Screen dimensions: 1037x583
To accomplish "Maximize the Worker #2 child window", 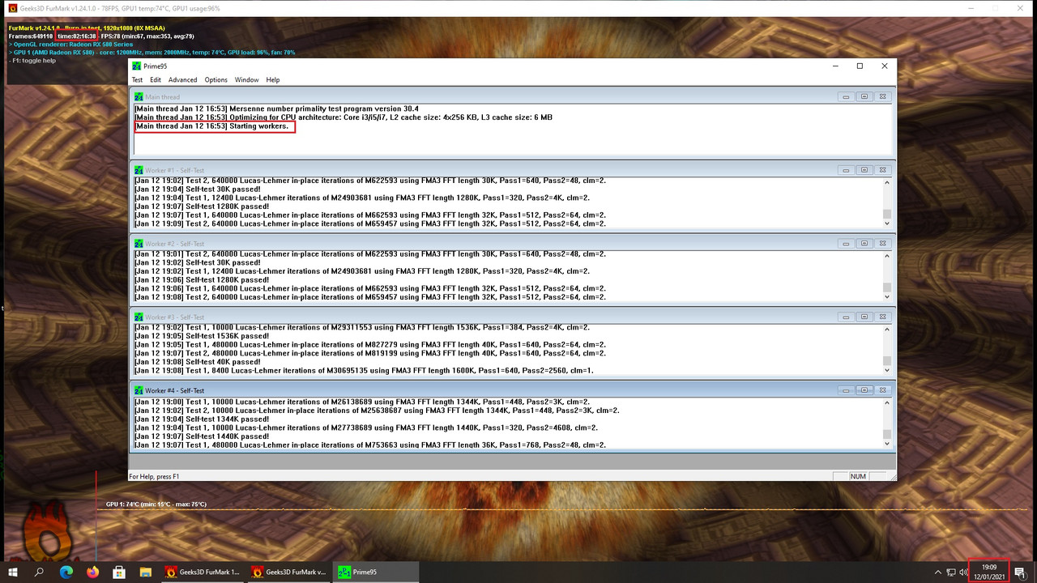I will click(864, 244).
